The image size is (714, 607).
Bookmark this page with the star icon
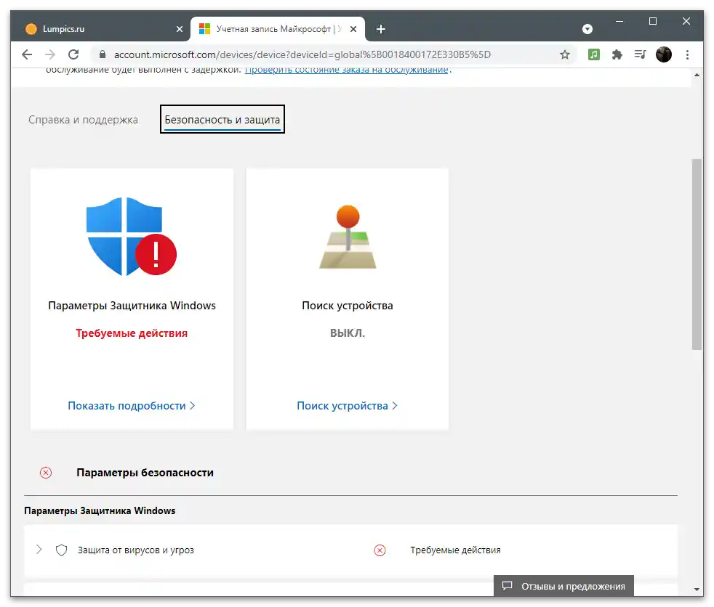coord(565,54)
